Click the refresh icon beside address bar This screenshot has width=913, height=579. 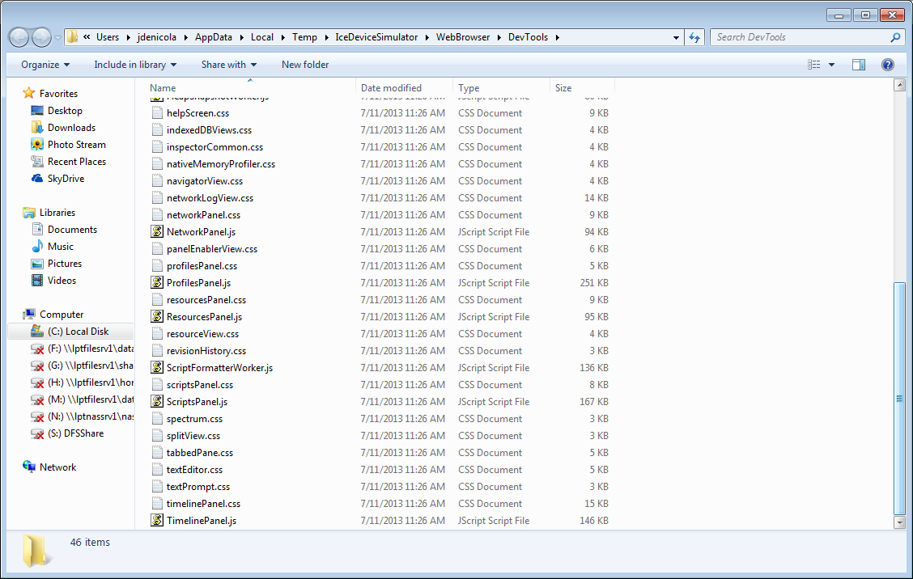694,37
